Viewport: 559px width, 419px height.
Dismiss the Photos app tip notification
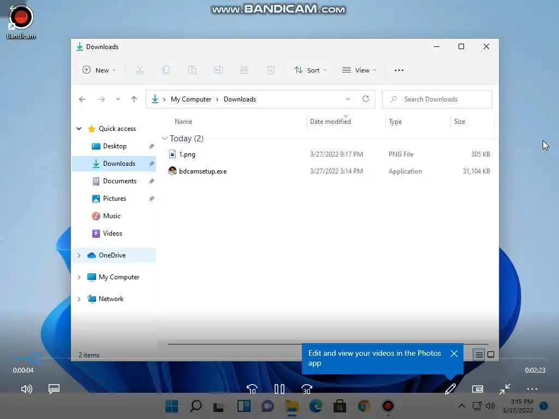pos(454,354)
